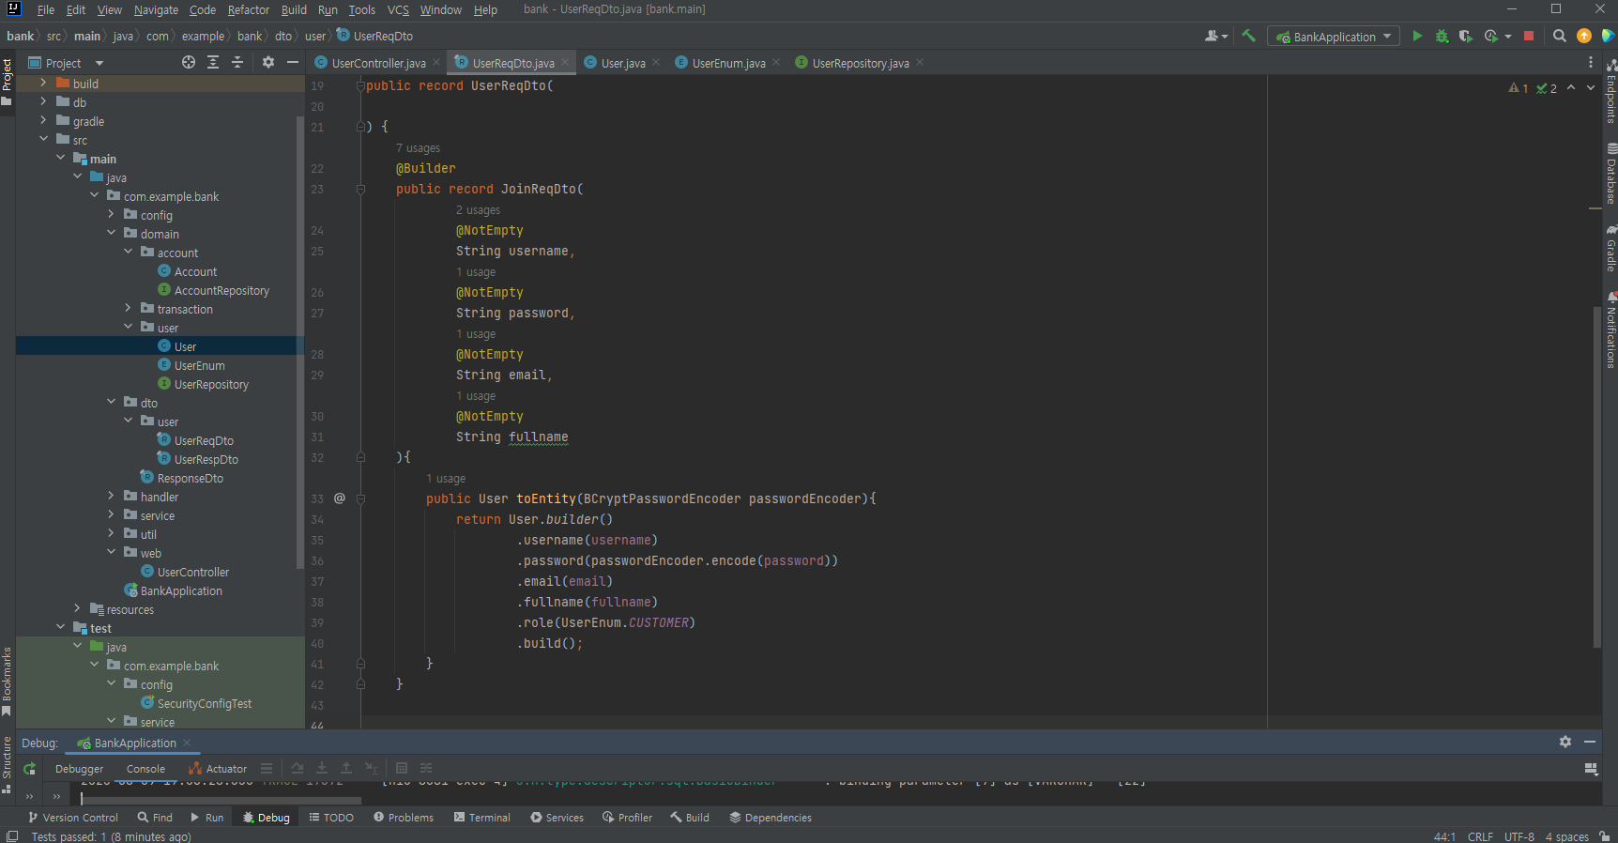Click the Run application play icon

(x=1417, y=37)
